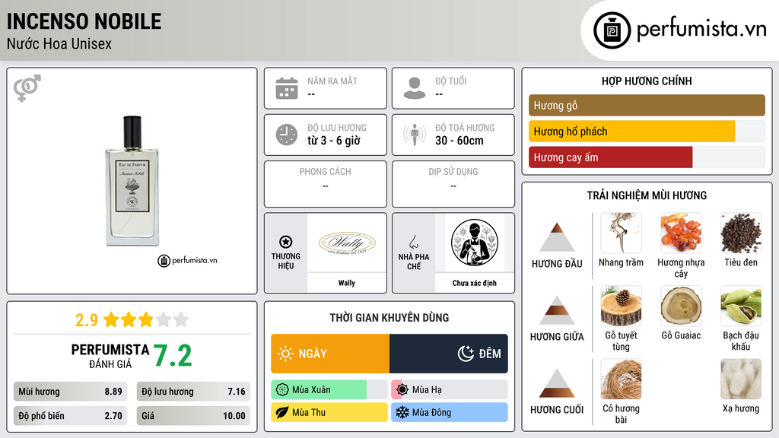The height and width of the screenshot is (438, 779).
Task: Select the Ngày time segment
Action: click(330, 354)
